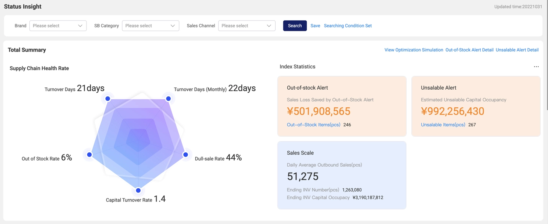Screen dimensions: 548x224
Task: Click the Dull-sale Rate radar point
Action: coord(185,155)
